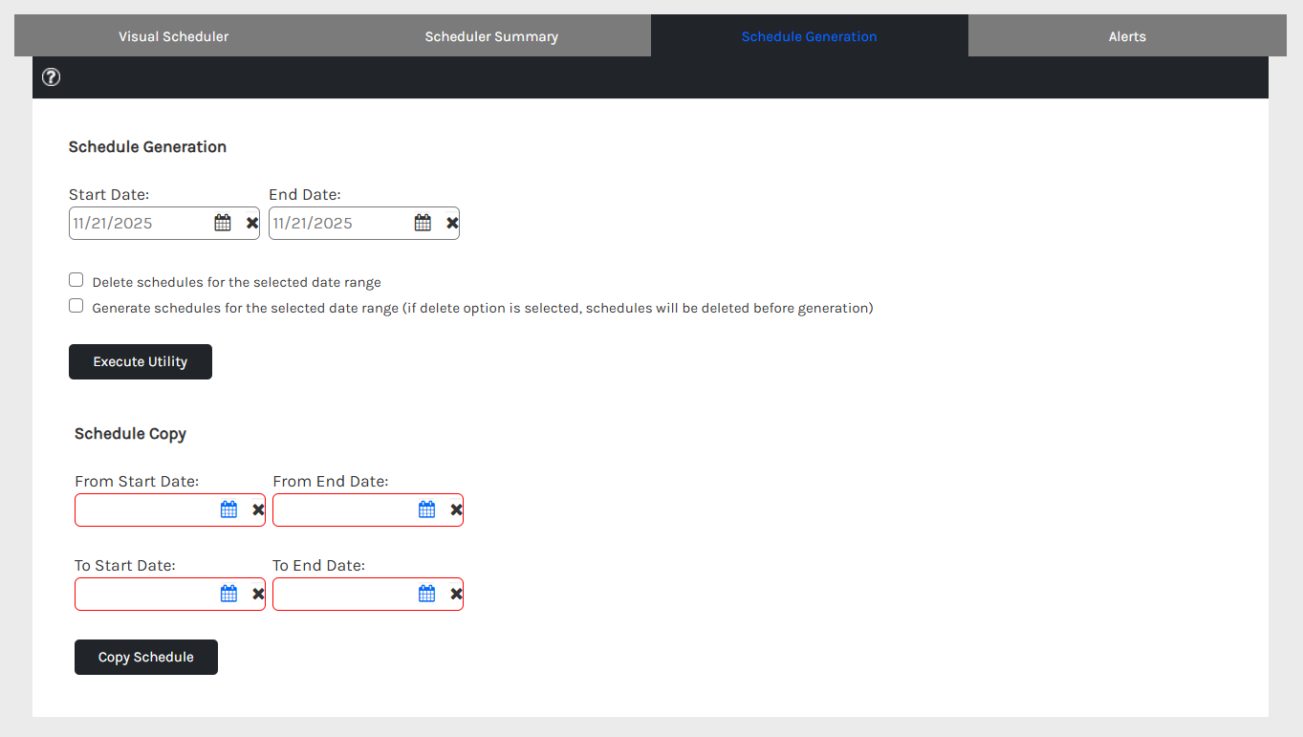The image size is (1303, 737).
Task: Open the help question mark icon
Action: tap(52, 77)
